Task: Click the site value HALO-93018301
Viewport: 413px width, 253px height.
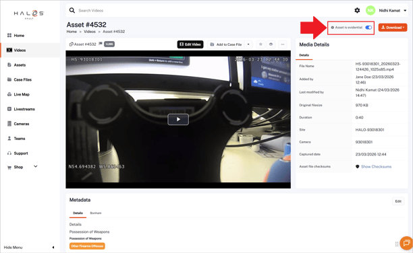Action: (x=370, y=130)
